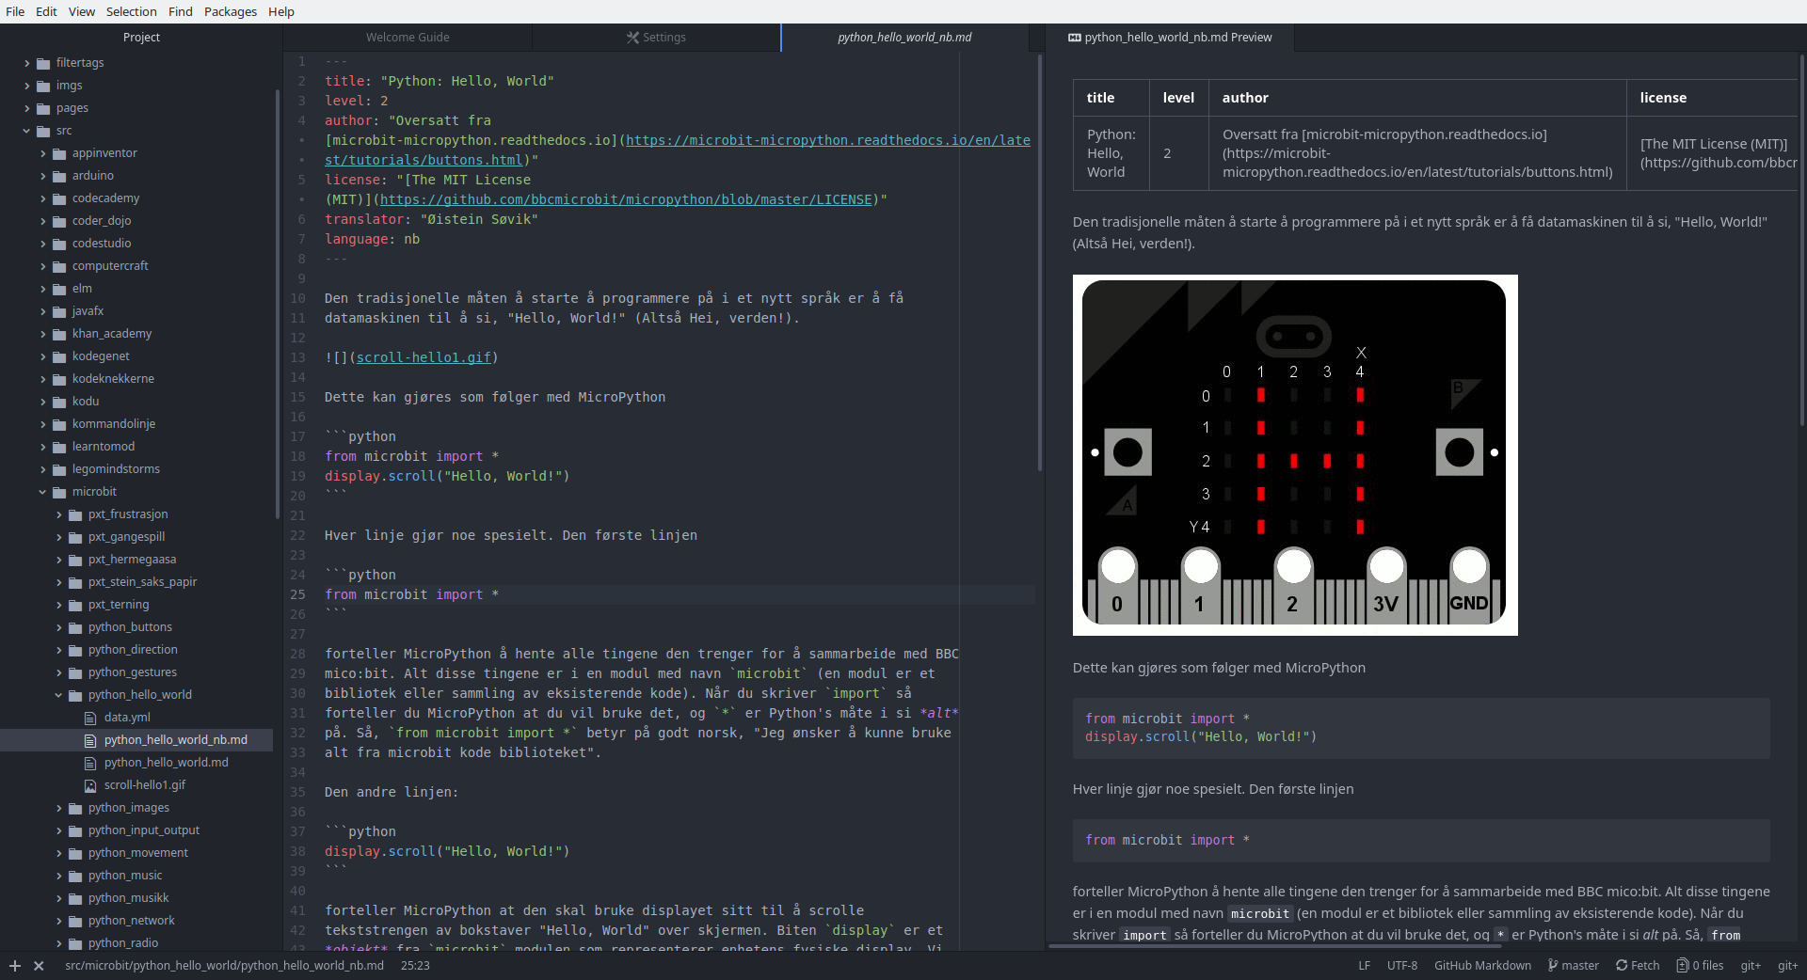Image resolution: width=1807 pixels, height=980 pixels.
Task: Open the Selection menu
Action: (131, 11)
